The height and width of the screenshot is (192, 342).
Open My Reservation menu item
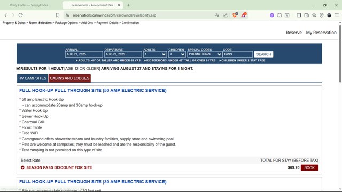(321, 33)
